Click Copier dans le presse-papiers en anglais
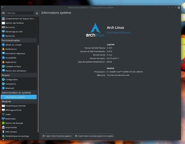Image resolution: width=185 pixels, height=144 pixels. tap(94, 136)
